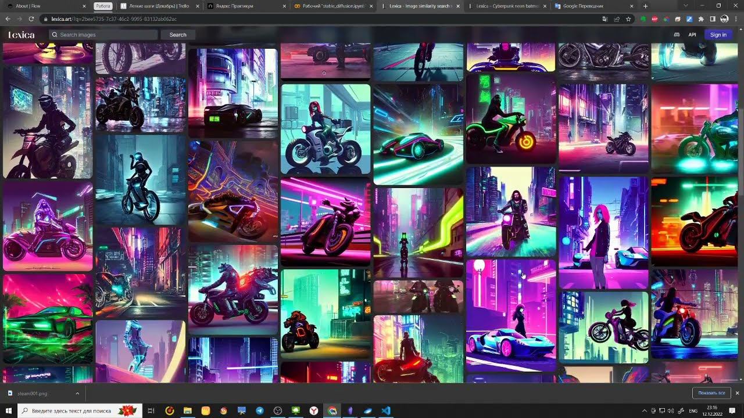The height and width of the screenshot is (418, 744).
Task: Open thumbnail of figure on glowing blue bicycle
Action: [141, 179]
